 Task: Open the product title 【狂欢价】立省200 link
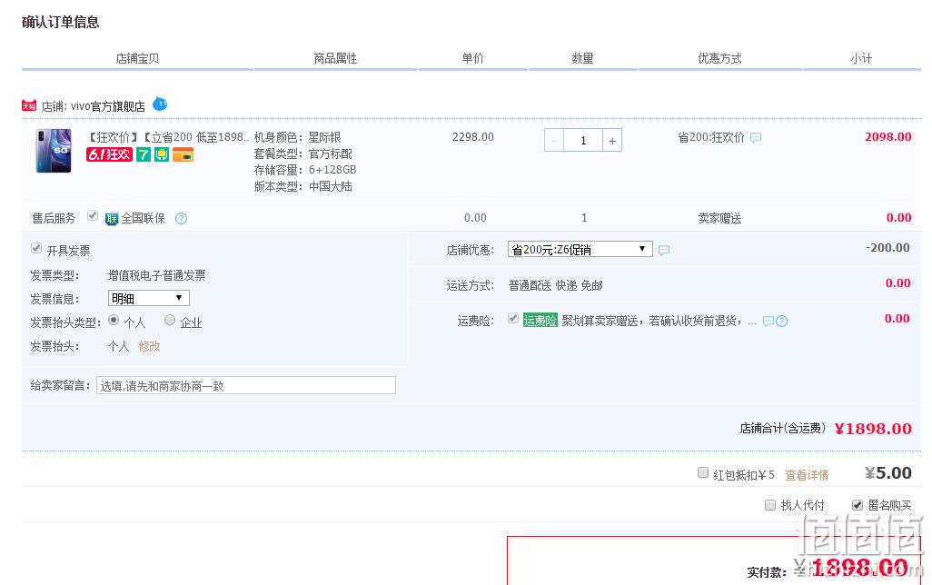pyautogui.click(x=168, y=137)
